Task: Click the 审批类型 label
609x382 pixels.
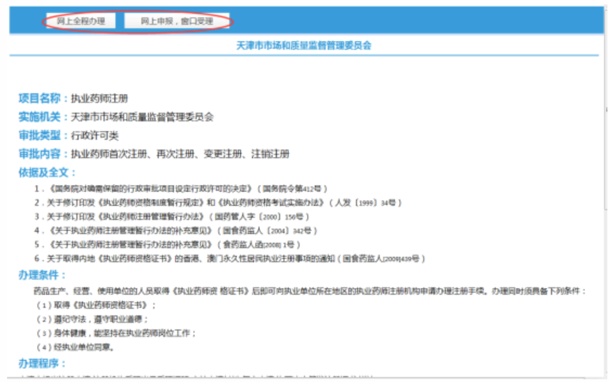Action: tap(41, 135)
